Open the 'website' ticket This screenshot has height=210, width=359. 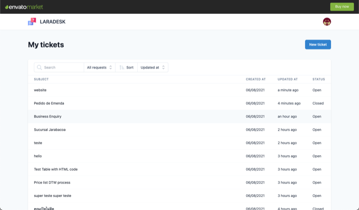tap(40, 90)
